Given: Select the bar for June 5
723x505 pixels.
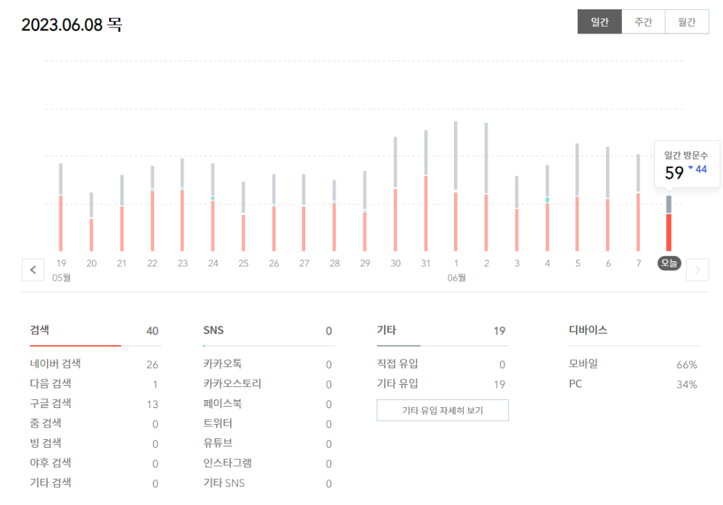Looking at the screenshot, I should point(577,197).
